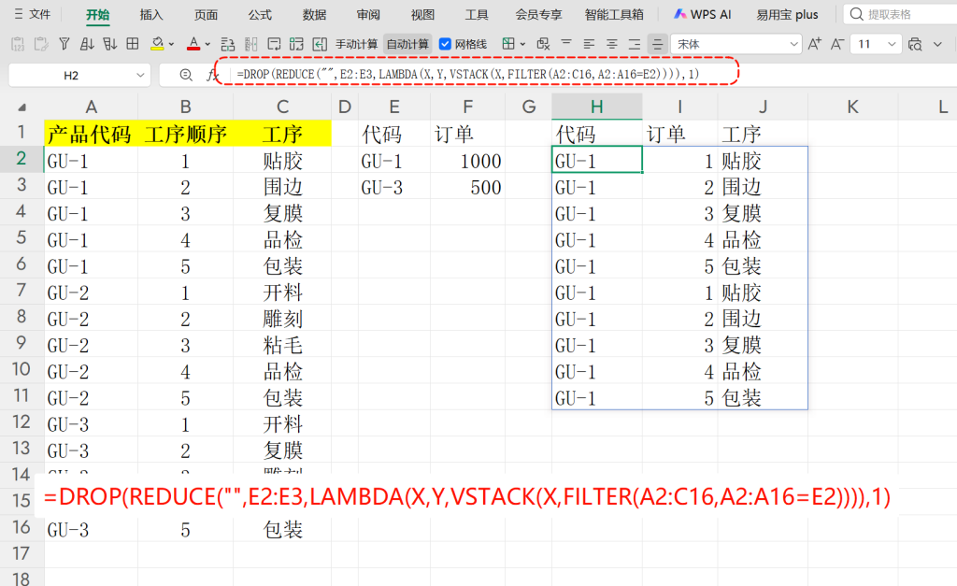
Task: Open the 文件 file menu
Action: pyautogui.click(x=33, y=14)
